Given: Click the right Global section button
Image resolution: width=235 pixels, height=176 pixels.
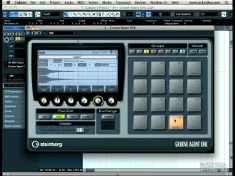Looking at the screenshot, I should [202, 52].
